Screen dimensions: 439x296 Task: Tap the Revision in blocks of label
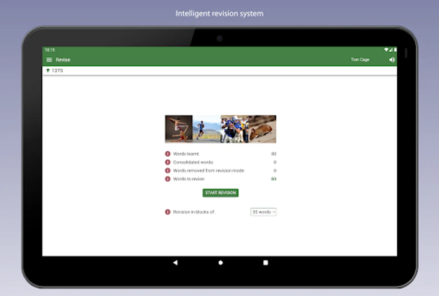click(194, 212)
